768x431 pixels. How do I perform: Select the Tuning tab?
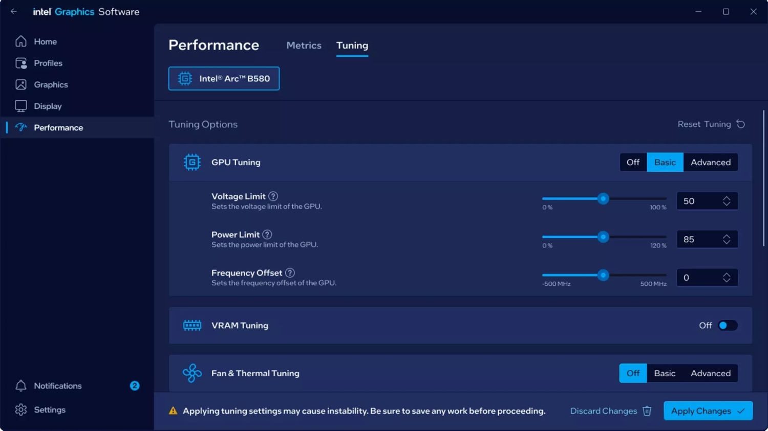coord(352,45)
